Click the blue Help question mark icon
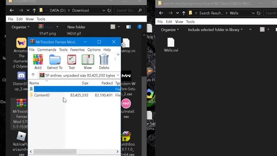Viewport: 277px width, 156px height. coord(139,27)
